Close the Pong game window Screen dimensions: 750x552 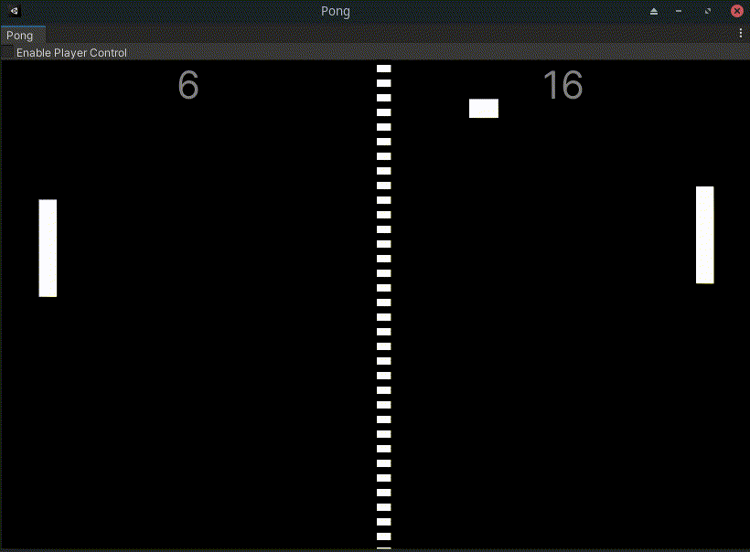[x=739, y=11]
